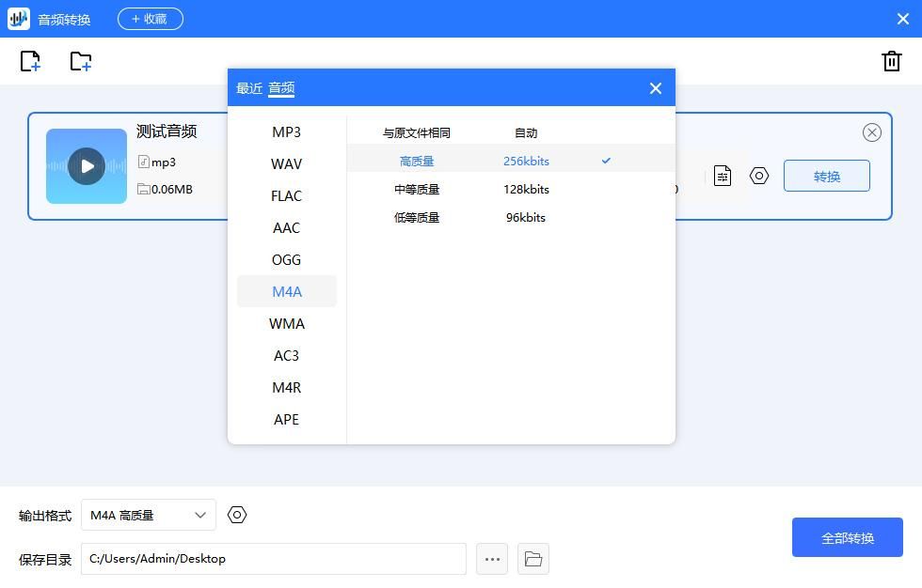Choose 与原文件相同 自动 quality option

click(x=510, y=133)
